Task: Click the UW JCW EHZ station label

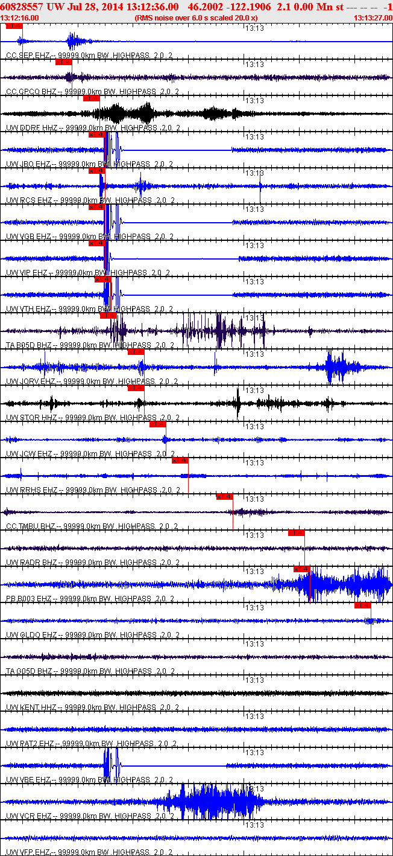Action: pos(90,454)
